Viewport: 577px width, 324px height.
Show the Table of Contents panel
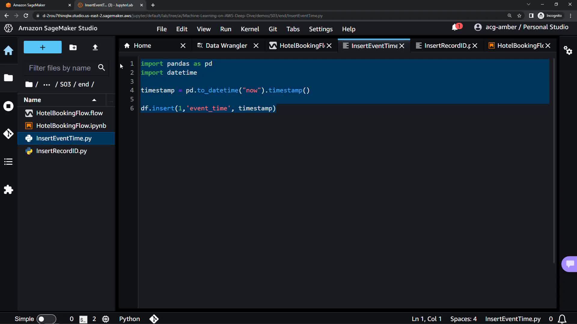point(8,162)
